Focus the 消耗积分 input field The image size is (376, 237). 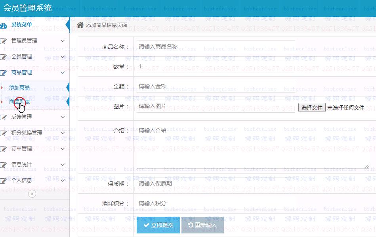pyautogui.click(x=216, y=204)
